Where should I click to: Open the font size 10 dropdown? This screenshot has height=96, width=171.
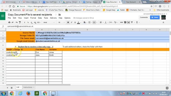61,22
